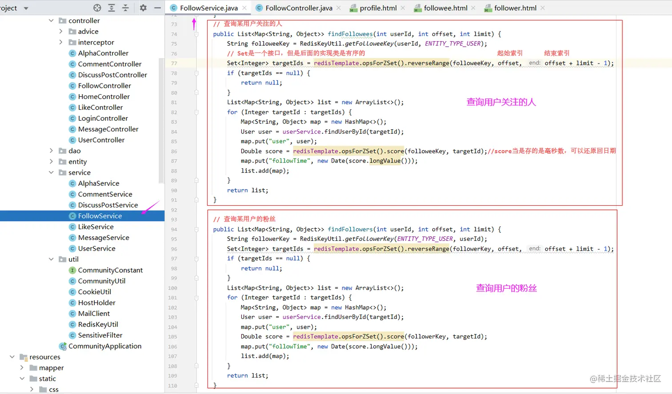Expand the entity package
Screen dimensions: 672x394
[x=51, y=162]
